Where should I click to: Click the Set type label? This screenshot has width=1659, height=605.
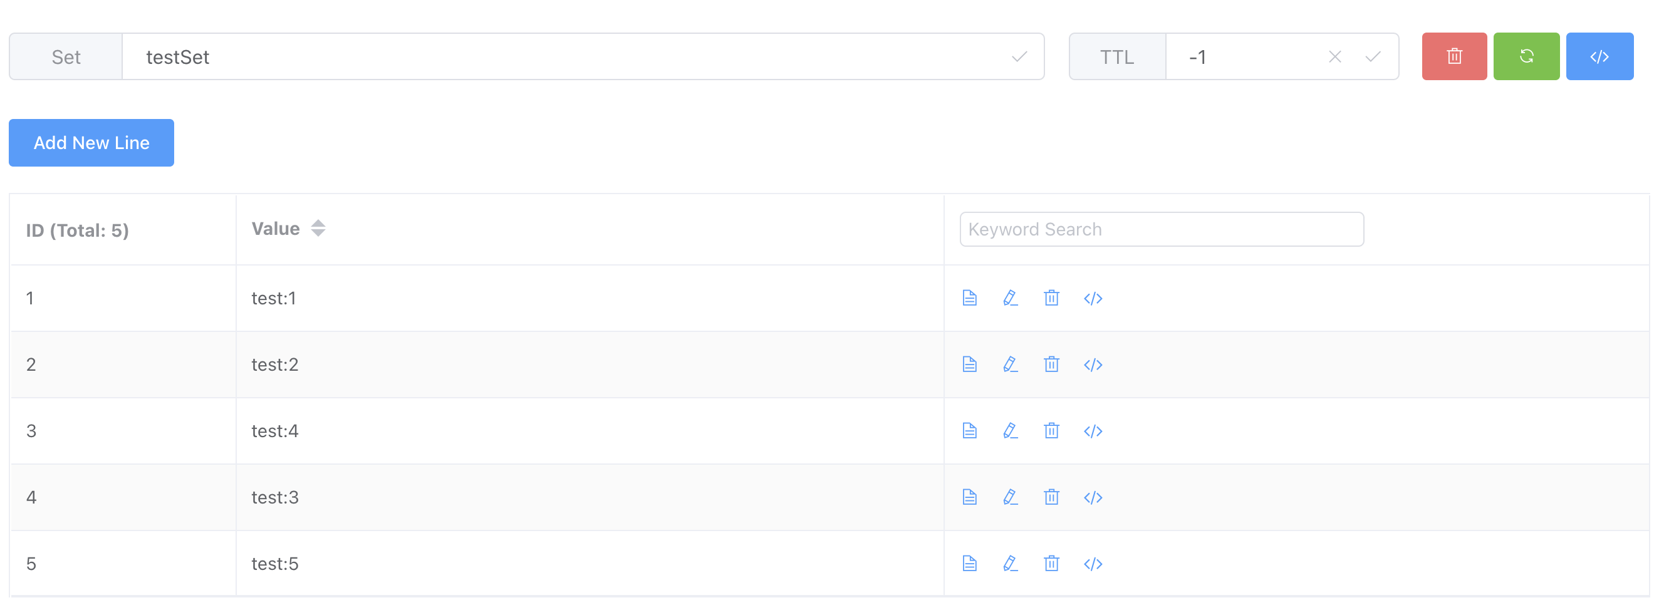pyautogui.click(x=66, y=56)
